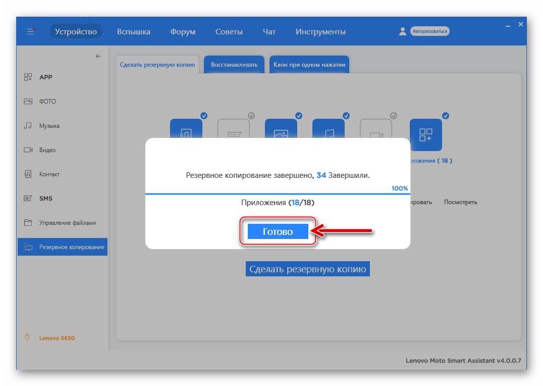The width and height of the screenshot is (543, 386).
Task: Toggle checkmark on messages backup tile
Action: (251, 116)
